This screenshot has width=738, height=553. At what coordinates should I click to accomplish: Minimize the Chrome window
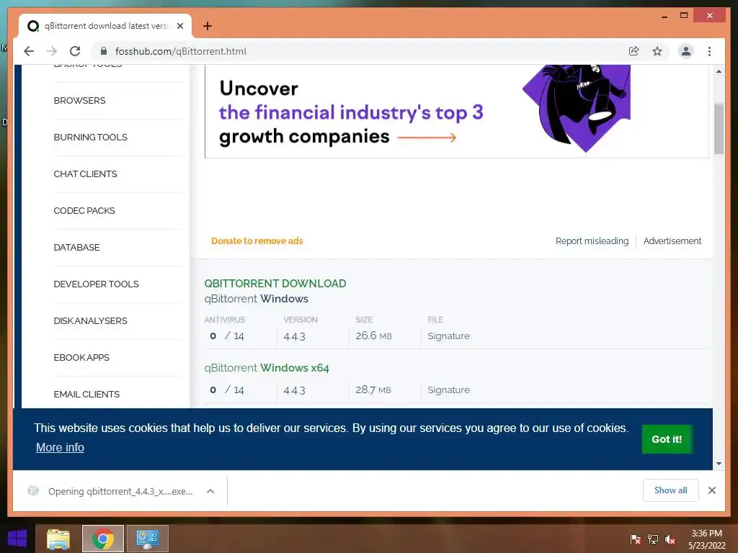664,16
